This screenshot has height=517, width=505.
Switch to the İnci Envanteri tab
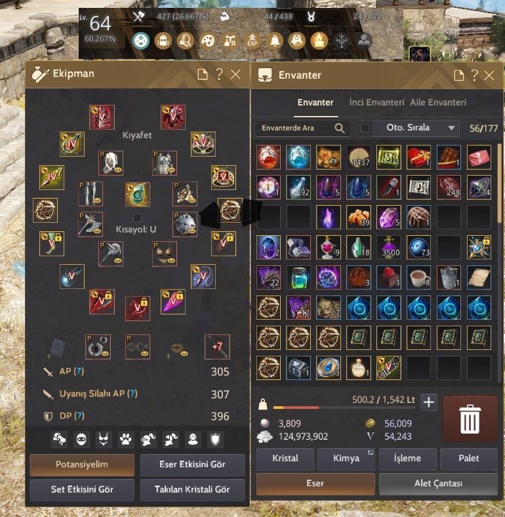point(376,102)
